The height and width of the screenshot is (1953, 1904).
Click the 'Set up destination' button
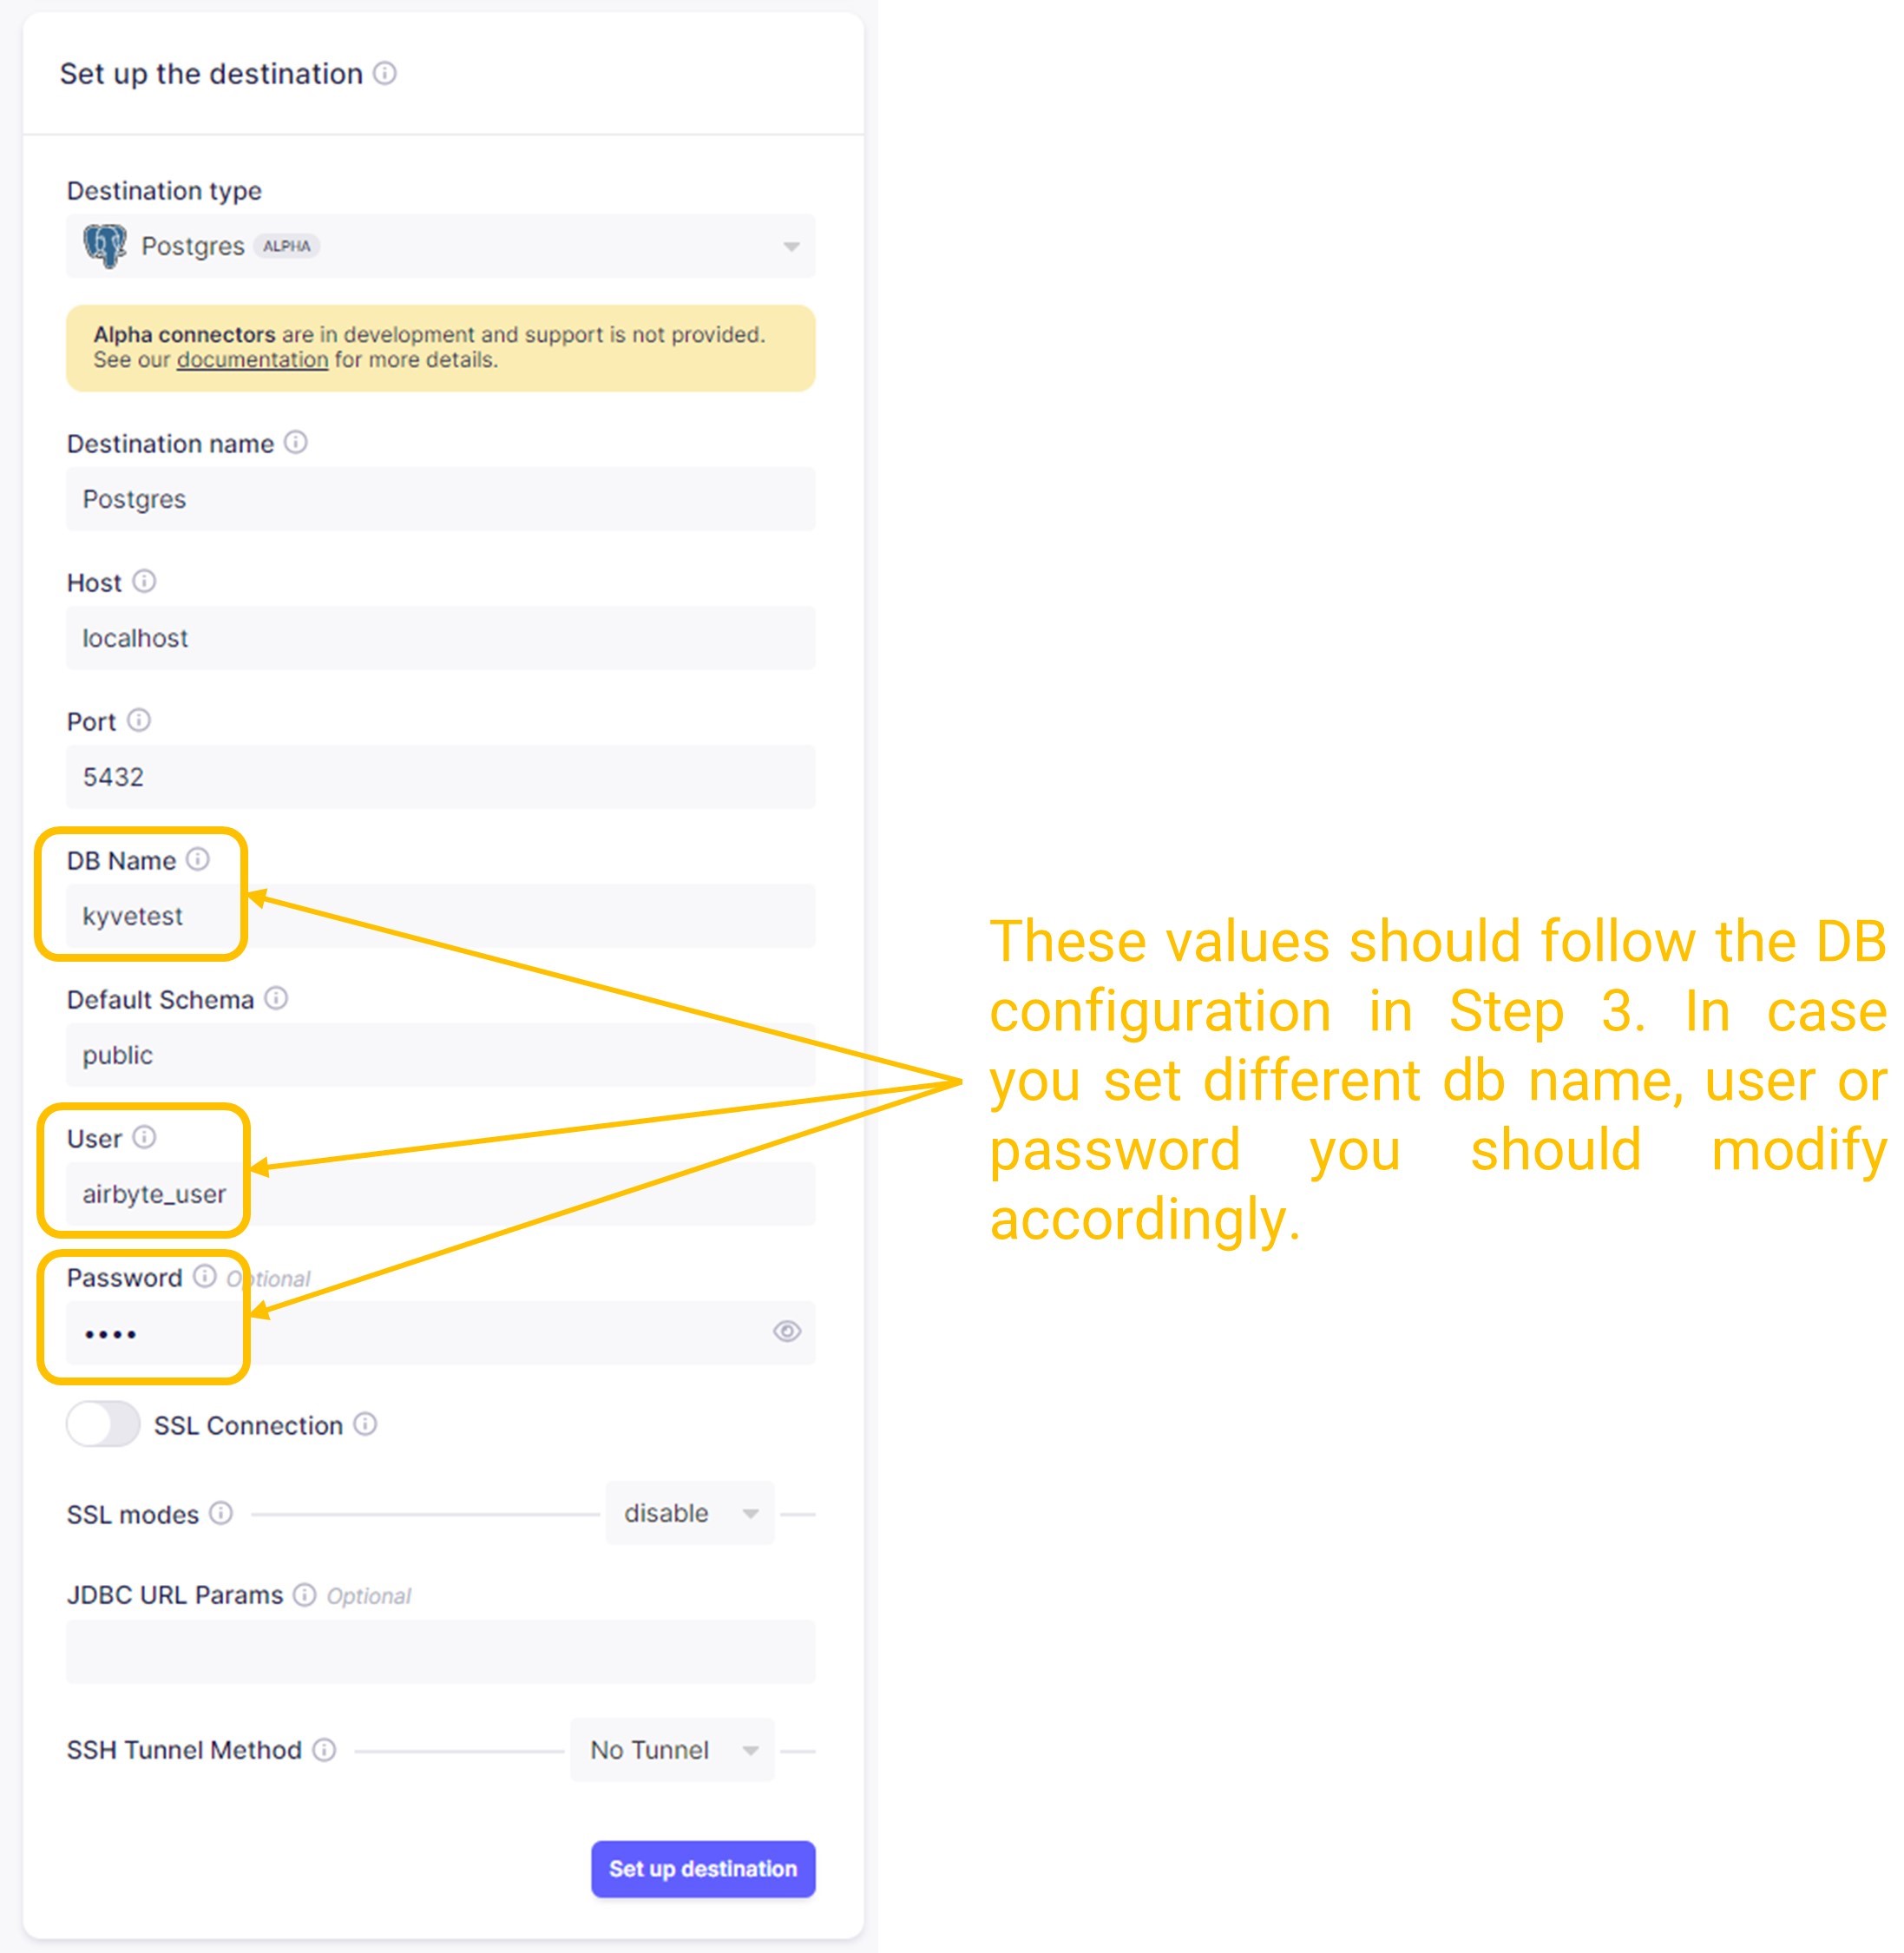click(703, 1869)
